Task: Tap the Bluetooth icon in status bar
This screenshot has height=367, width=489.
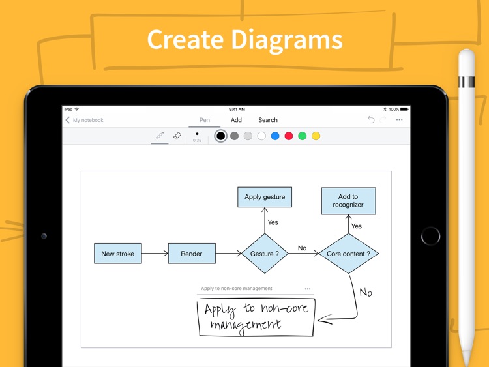Action: click(385, 109)
